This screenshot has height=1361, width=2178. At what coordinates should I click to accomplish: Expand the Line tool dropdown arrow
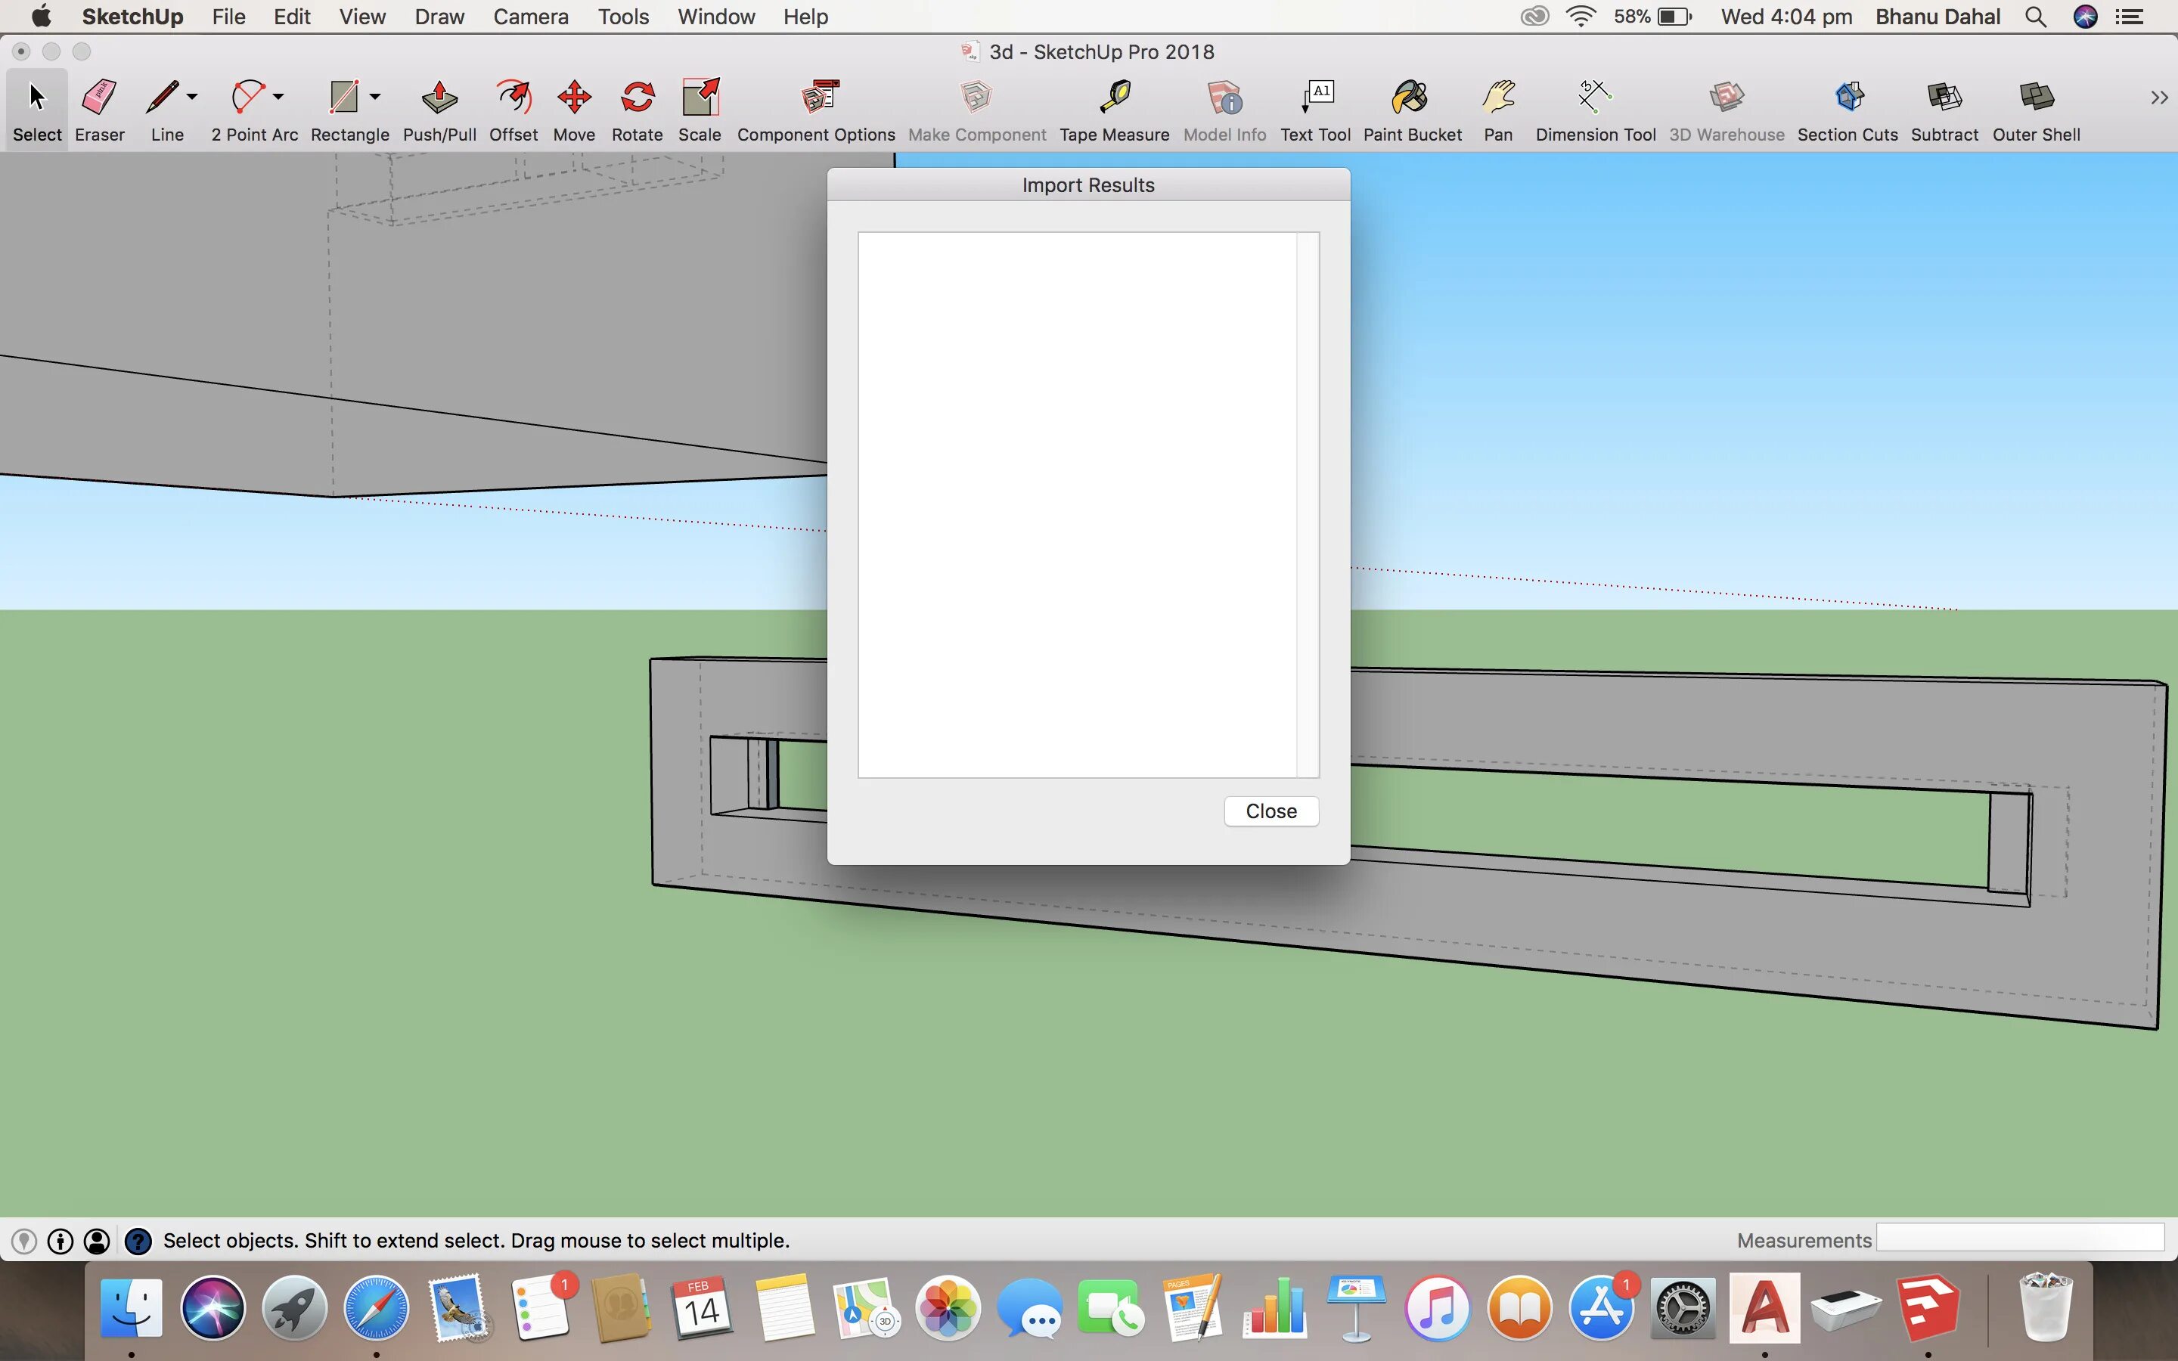click(x=191, y=96)
